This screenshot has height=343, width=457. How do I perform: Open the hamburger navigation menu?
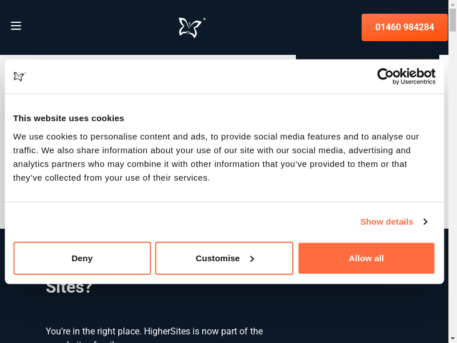click(16, 26)
